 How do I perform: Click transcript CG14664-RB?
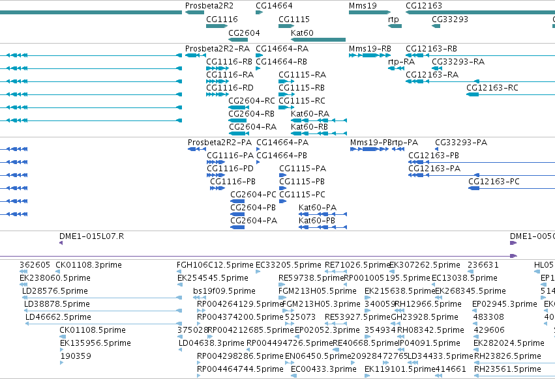coord(281,62)
